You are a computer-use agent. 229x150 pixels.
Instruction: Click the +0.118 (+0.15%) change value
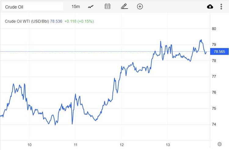79,21
